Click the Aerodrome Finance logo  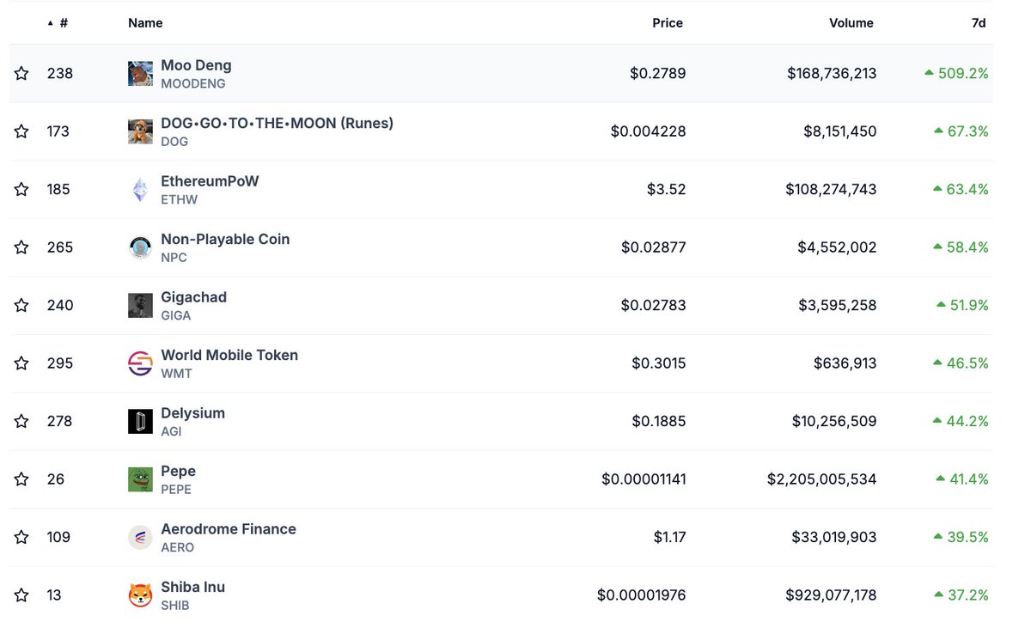[140, 538]
